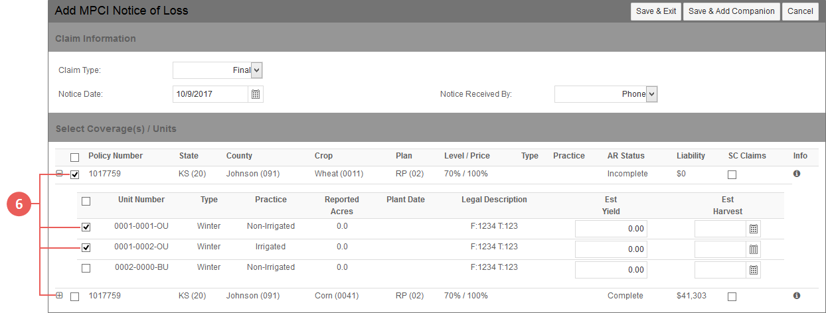Click the $41,303 liability value
Image resolution: width=826 pixels, height=313 pixels.
tap(691, 295)
